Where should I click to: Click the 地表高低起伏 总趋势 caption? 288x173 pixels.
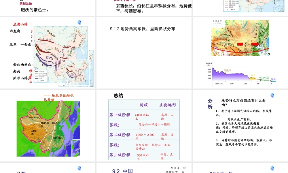58,97
